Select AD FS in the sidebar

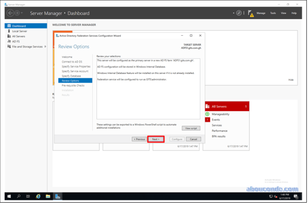coord(16,41)
